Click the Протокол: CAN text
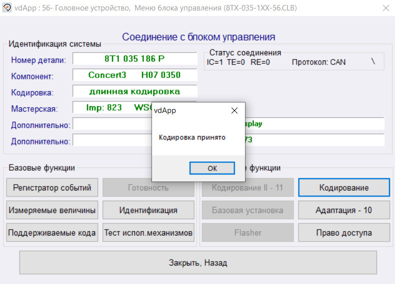395x284 pixels. 318,62
